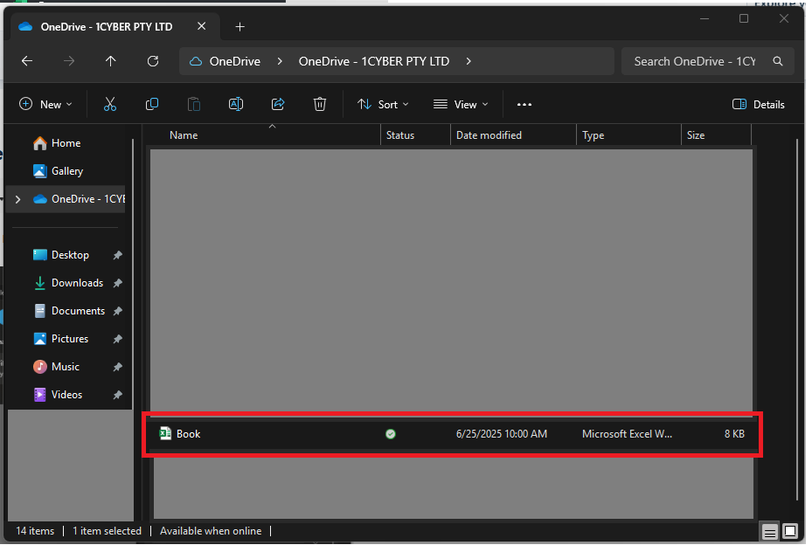This screenshot has height=545, width=812.
Task: Click the 6/25/2025 10:00 AM date cell
Action: (502, 434)
